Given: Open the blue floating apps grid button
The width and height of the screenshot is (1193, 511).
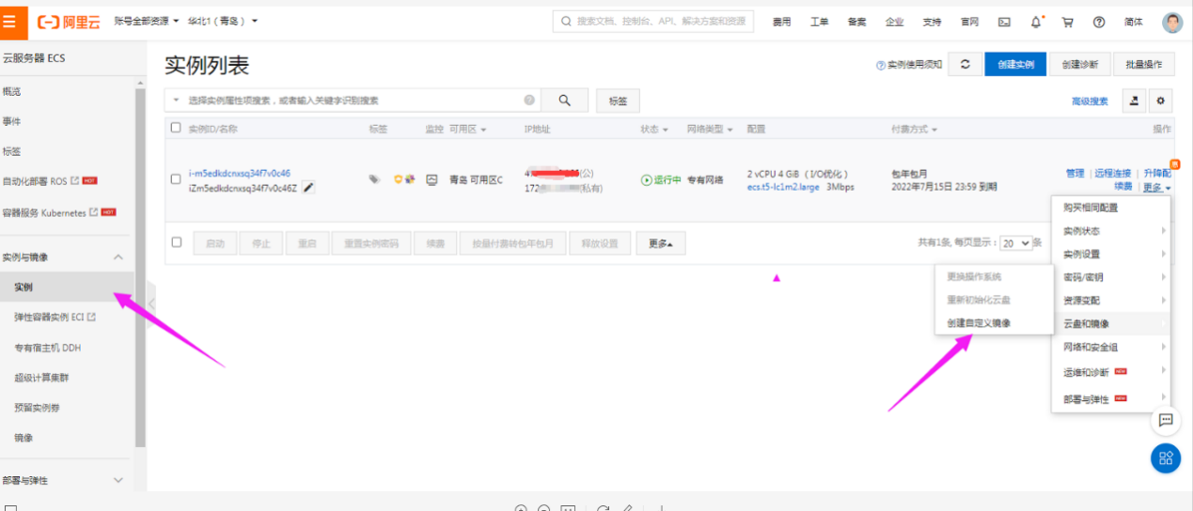Looking at the screenshot, I should click(x=1166, y=457).
